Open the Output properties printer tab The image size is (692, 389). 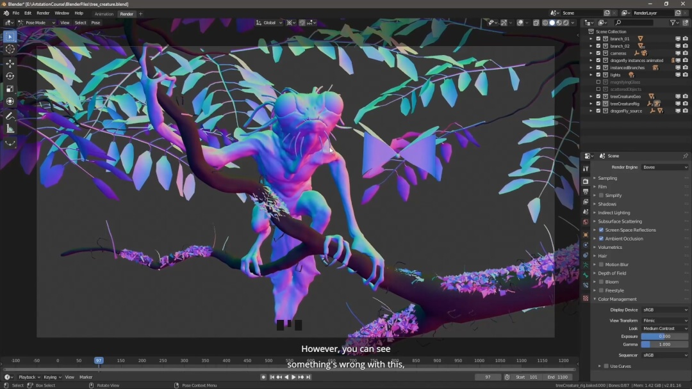(x=586, y=192)
